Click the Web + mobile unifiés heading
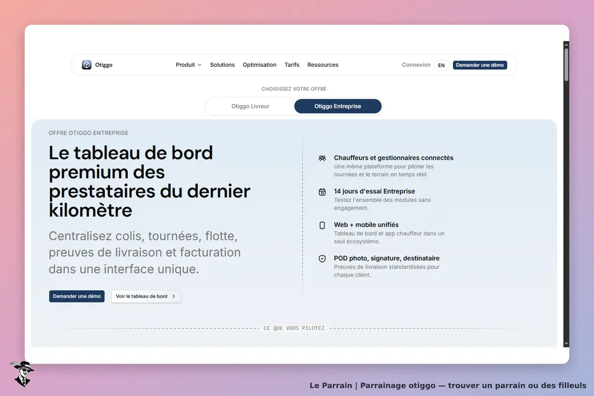This screenshot has height=396, width=594. [x=366, y=225]
